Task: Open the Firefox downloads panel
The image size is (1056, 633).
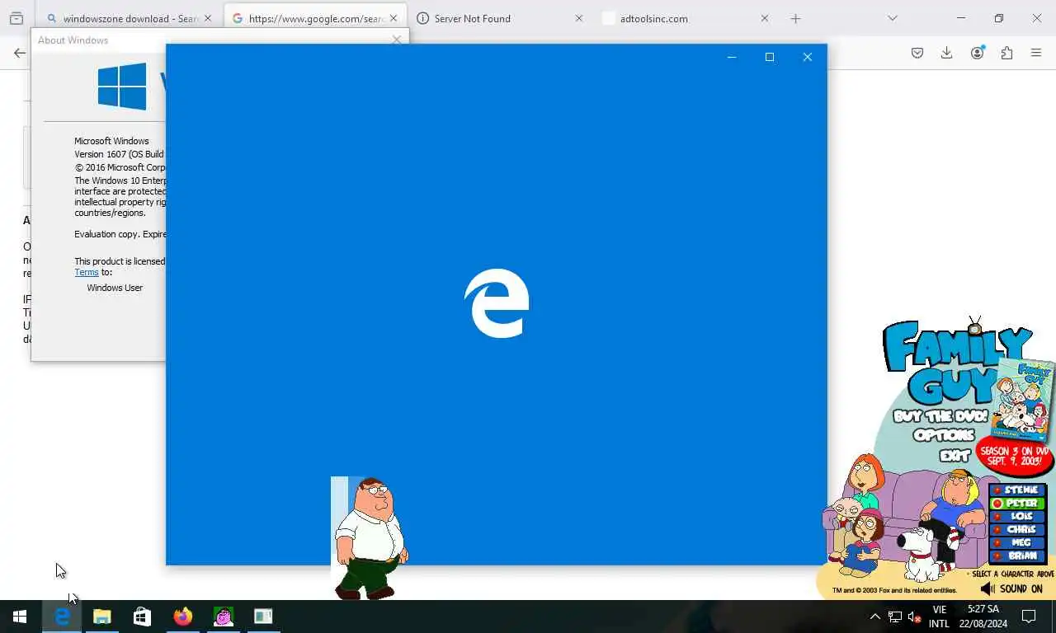Action: point(946,53)
